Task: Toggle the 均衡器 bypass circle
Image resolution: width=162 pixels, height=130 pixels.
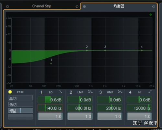Action: click(x=85, y=6)
